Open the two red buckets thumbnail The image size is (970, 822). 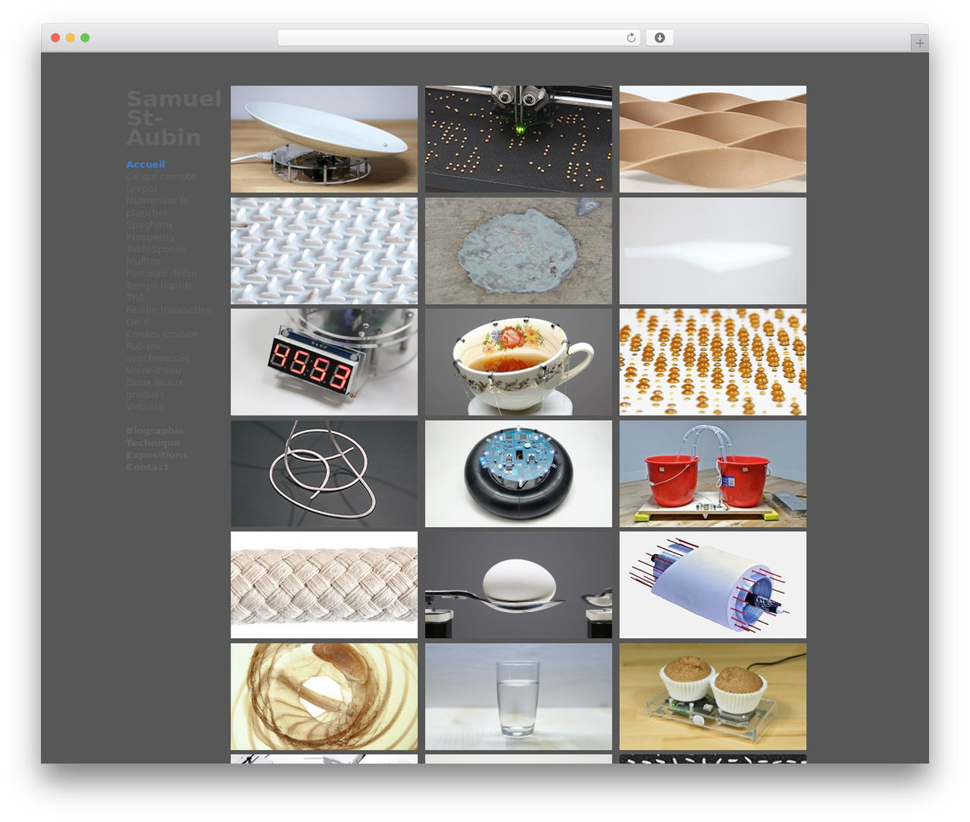click(713, 474)
